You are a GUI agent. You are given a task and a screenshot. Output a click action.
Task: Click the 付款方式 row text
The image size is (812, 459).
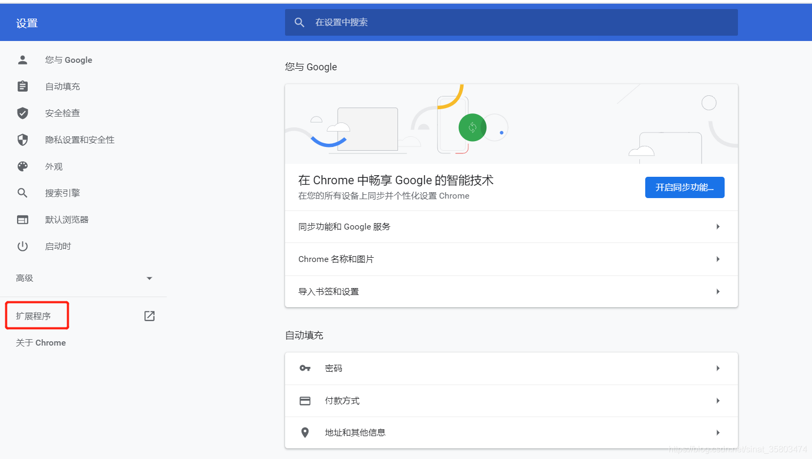tap(342, 401)
